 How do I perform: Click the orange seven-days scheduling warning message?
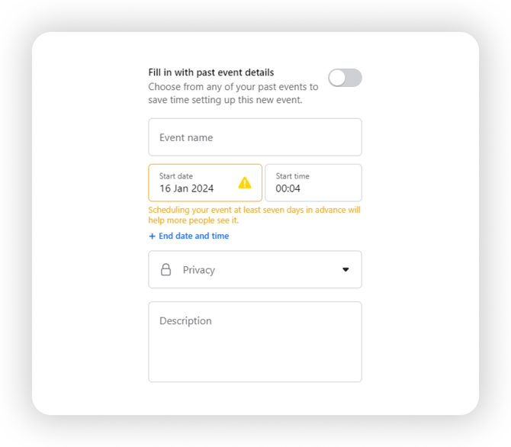pyautogui.click(x=254, y=215)
